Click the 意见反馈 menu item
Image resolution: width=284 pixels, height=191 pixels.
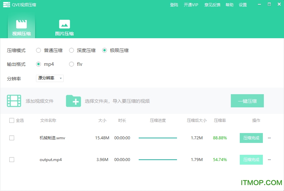coord(212,5)
